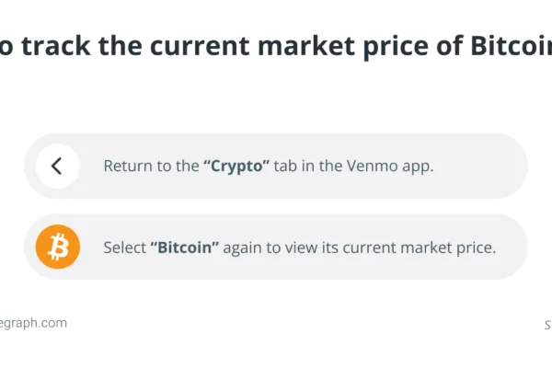Click the partial letter at bottom right corner
Screen dimensions: 552x368
pos(547,324)
